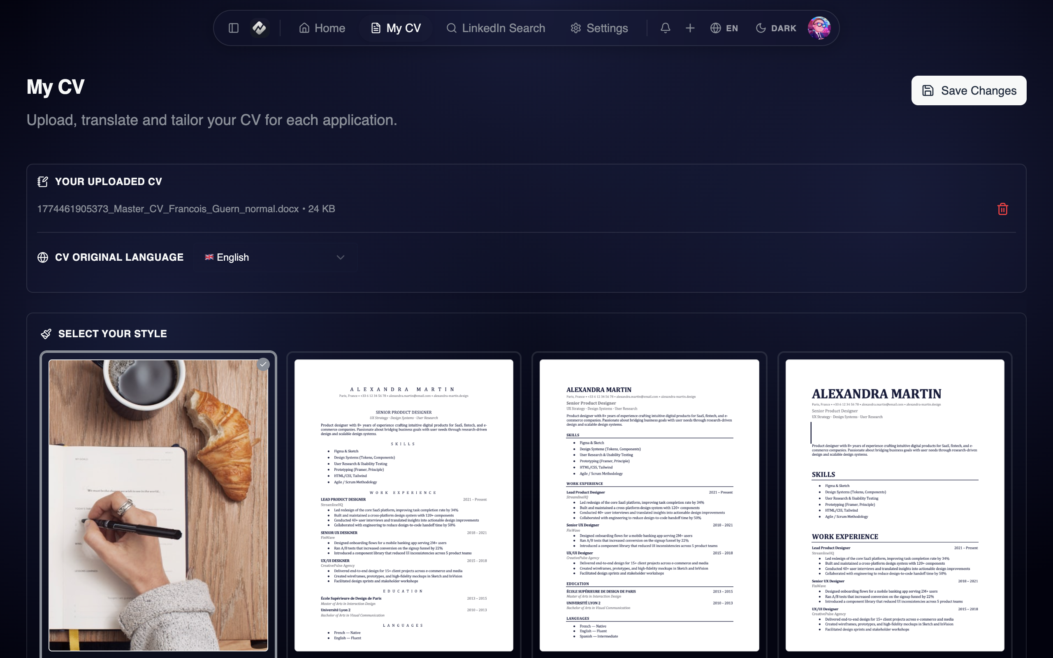Click the app logo lightning icon
Viewport: 1053px width, 658px height.
pyautogui.click(x=259, y=28)
